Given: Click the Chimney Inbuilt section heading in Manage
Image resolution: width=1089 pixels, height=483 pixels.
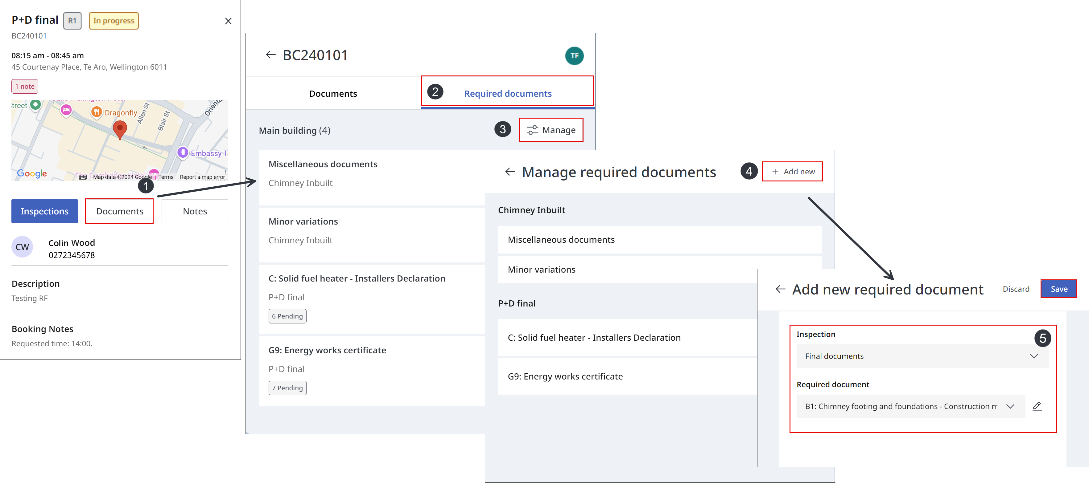Looking at the screenshot, I should pyautogui.click(x=531, y=210).
